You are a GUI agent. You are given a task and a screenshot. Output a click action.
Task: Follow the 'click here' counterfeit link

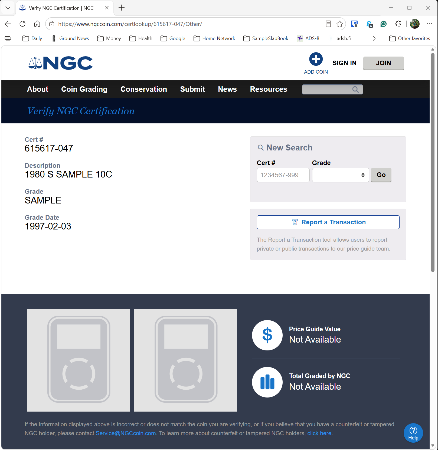pyautogui.click(x=319, y=433)
